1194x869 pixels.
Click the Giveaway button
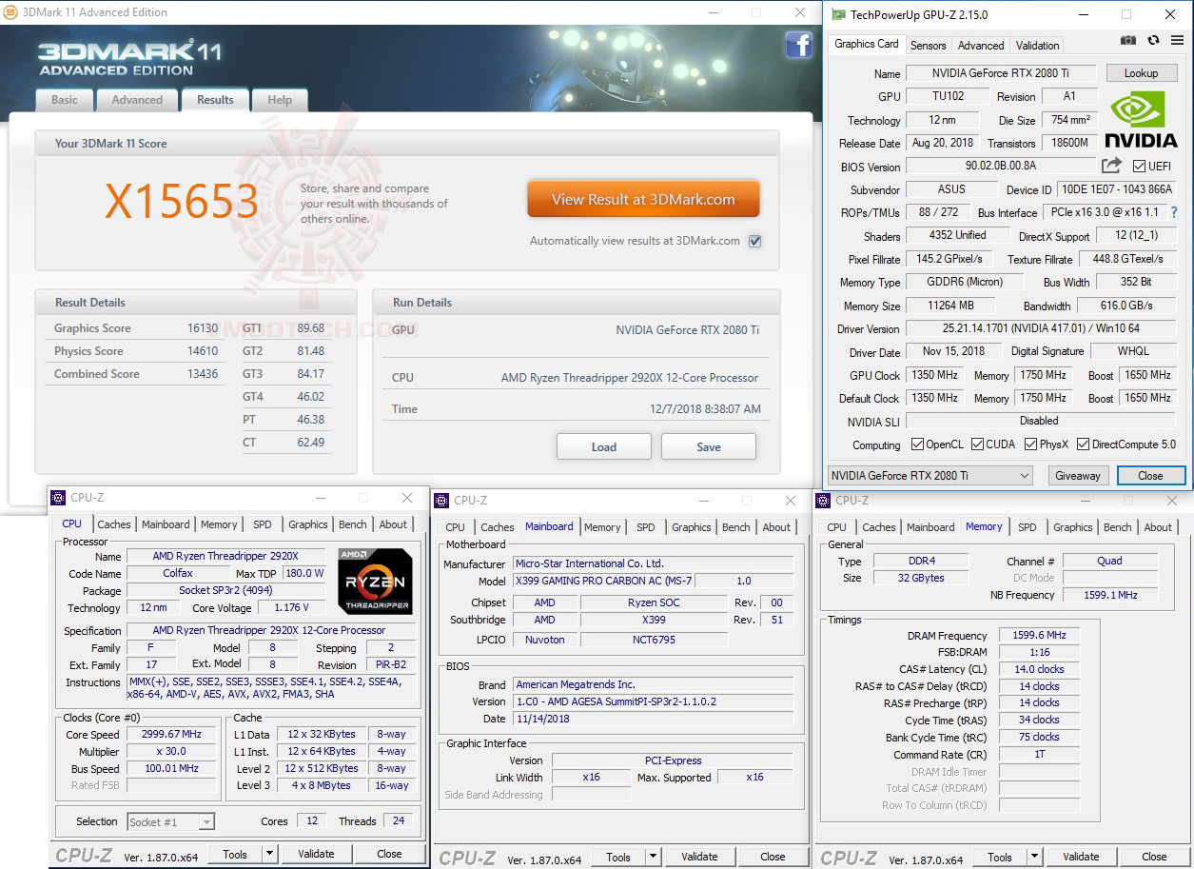(x=1078, y=476)
